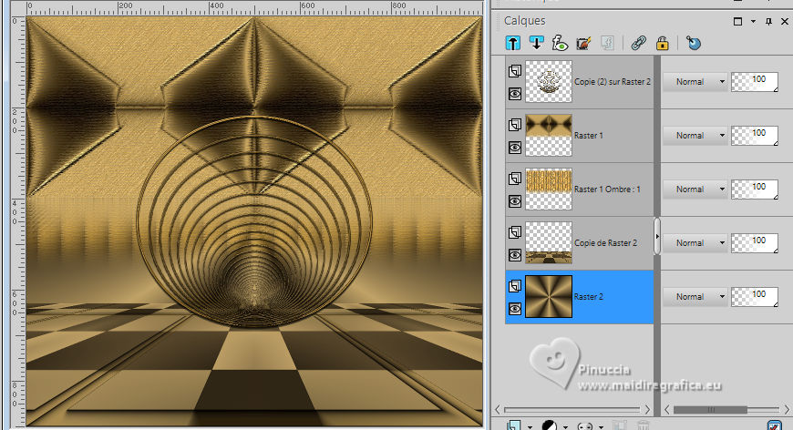Click the Raster 2 layer thumbnail

click(549, 297)
